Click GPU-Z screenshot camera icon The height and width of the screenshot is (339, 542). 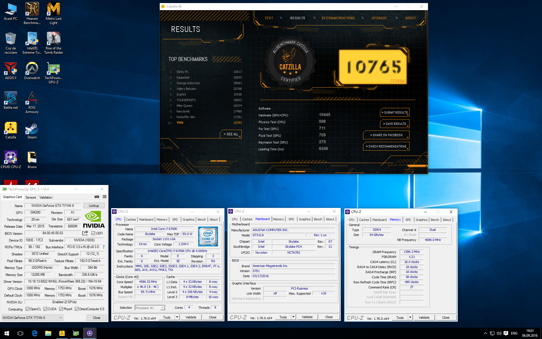97,197
